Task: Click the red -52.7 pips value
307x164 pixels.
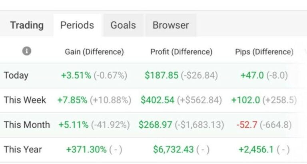Action: click(x=247, y=125)
